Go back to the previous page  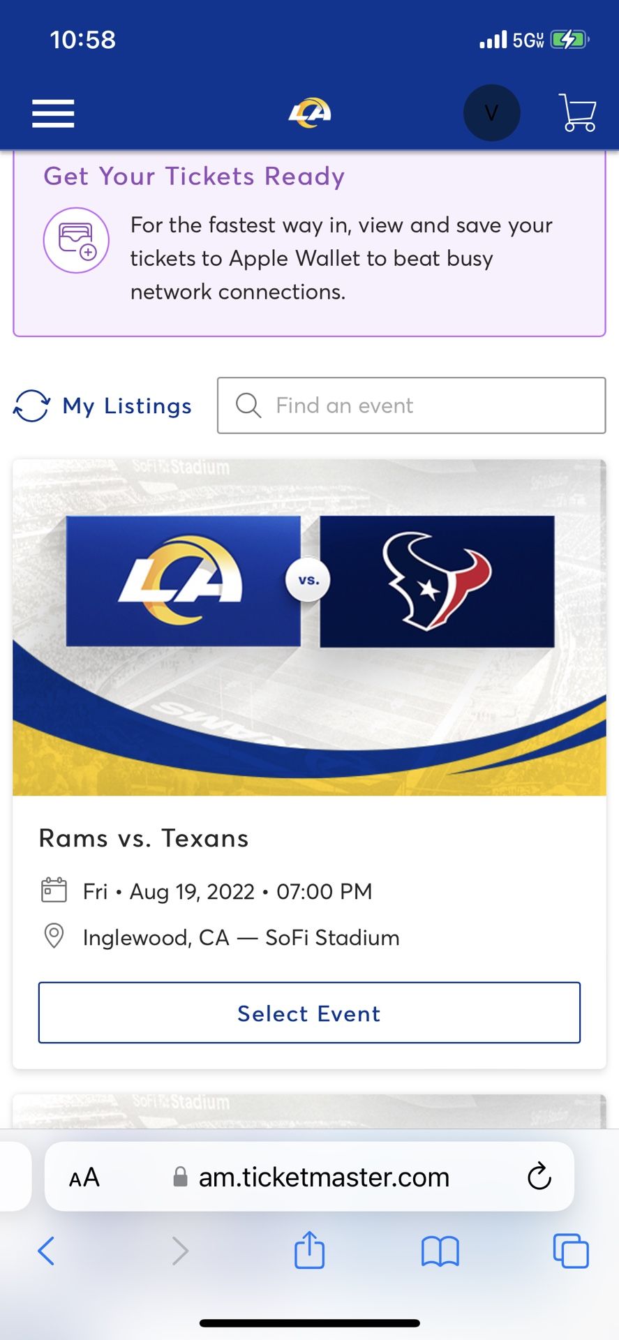46,1251
